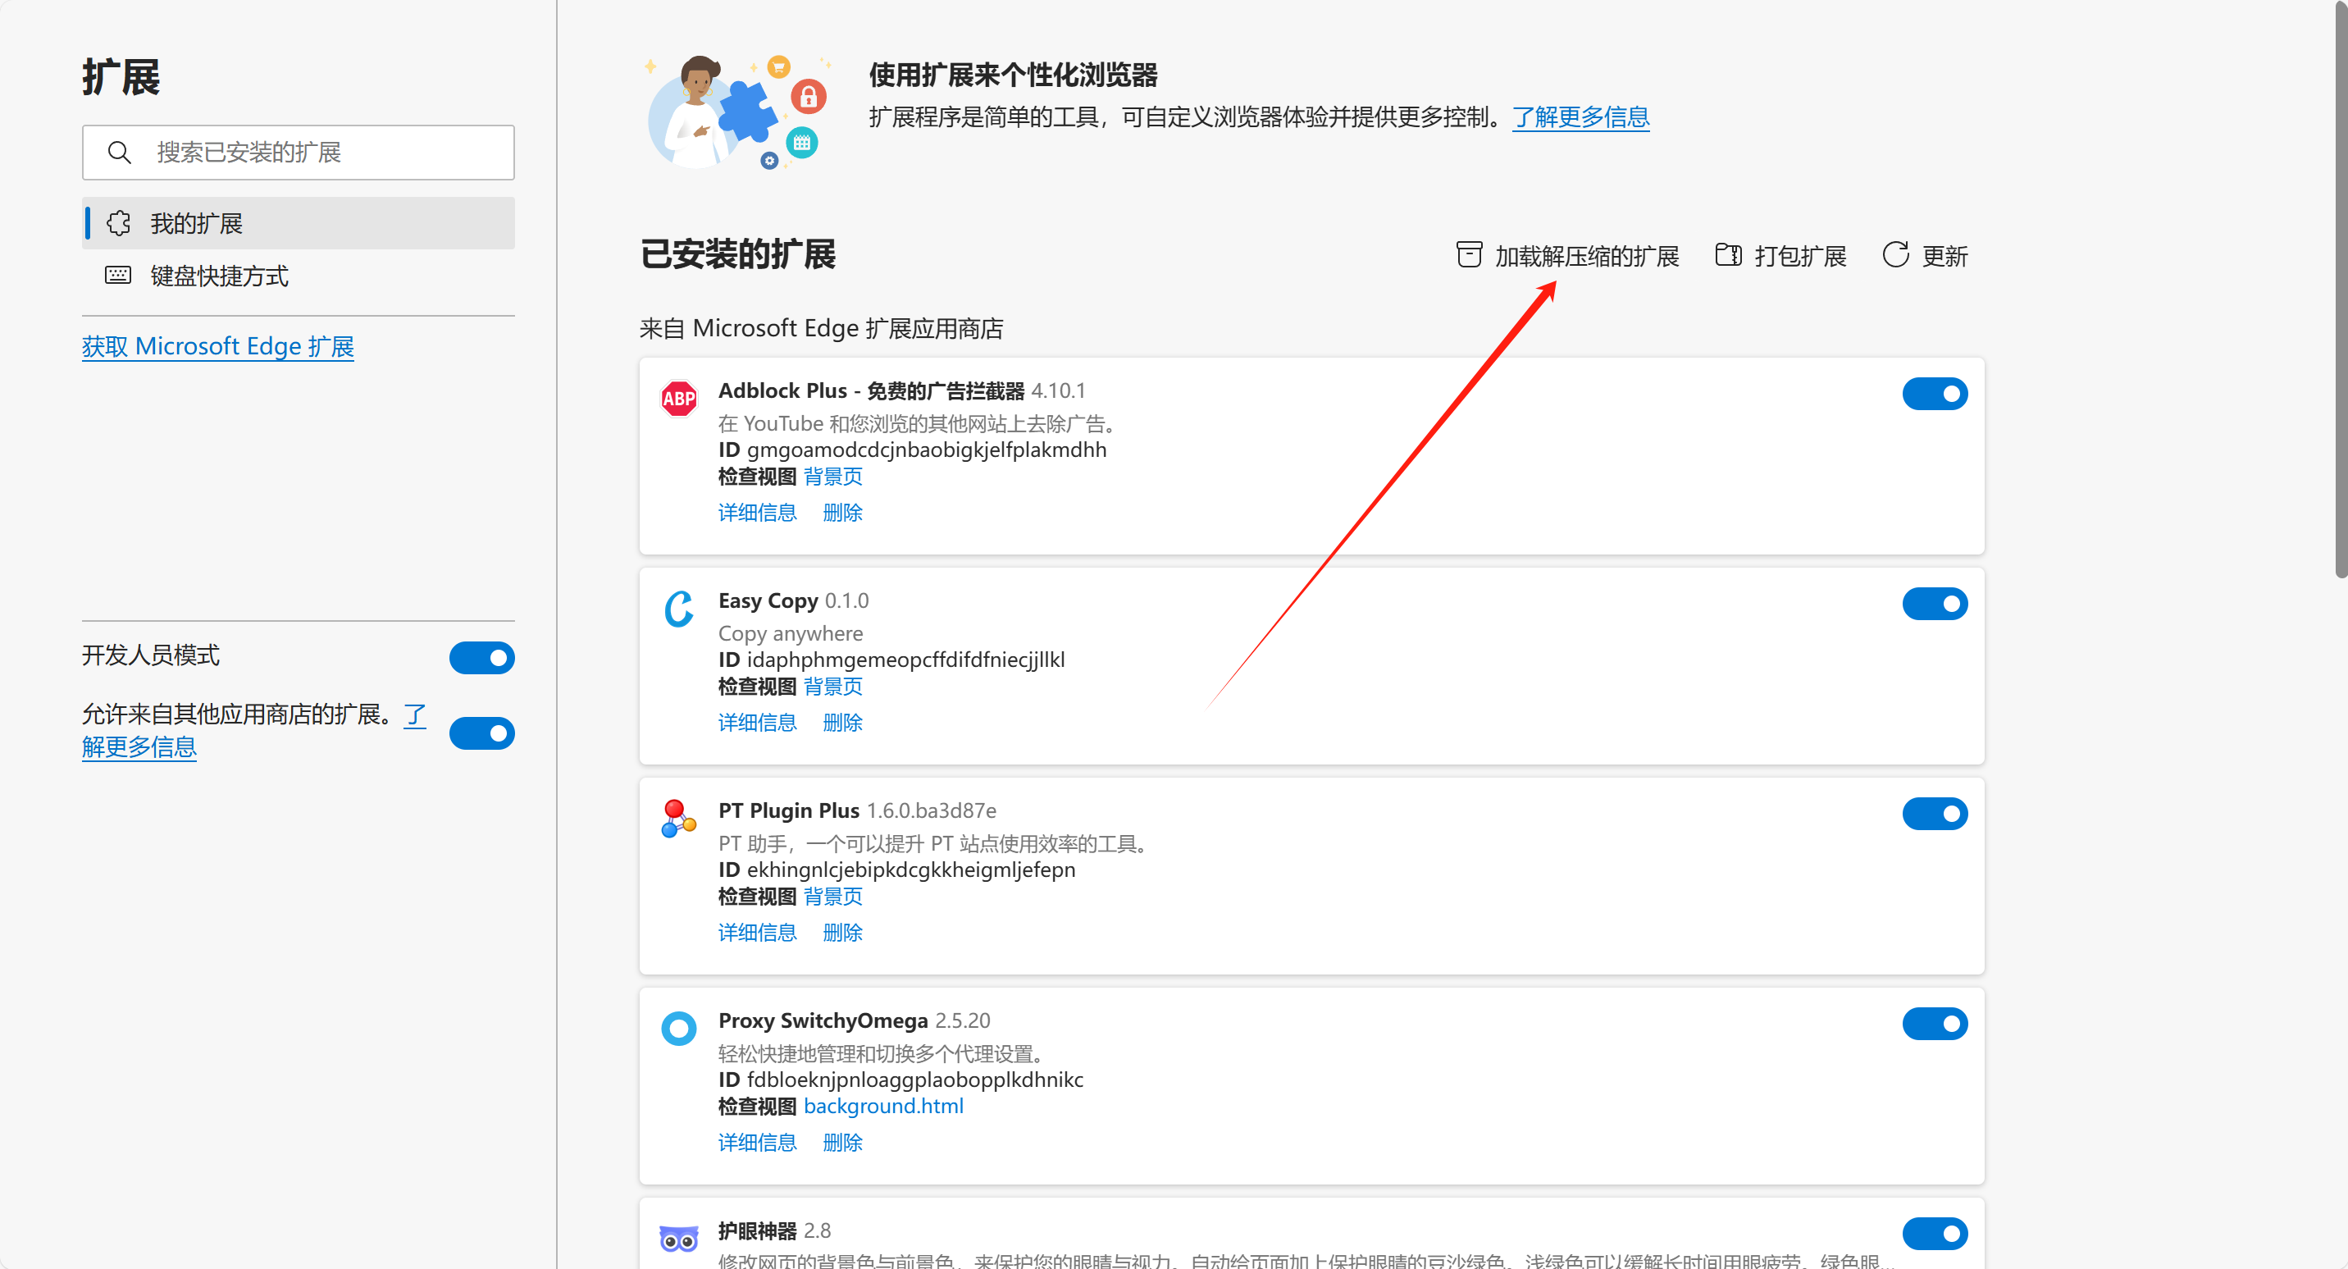Viewport: 2348px width, 1269px height.
Task: Click 加载解压缩的扩展 button
Action: [x=1568, y=255]
